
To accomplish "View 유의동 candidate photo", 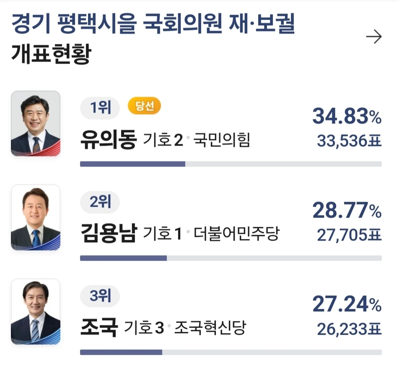I will [x=36, y=123].
